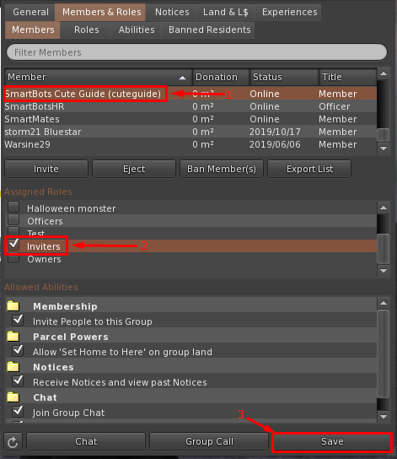Click the Assigned Roles scrollbar thumb

click(x=384, y=249)
